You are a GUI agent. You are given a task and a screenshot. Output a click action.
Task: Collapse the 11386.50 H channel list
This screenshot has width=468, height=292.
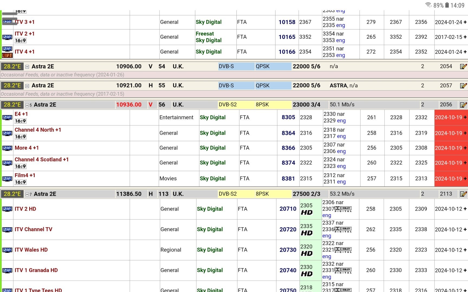(x=27, y=194)
